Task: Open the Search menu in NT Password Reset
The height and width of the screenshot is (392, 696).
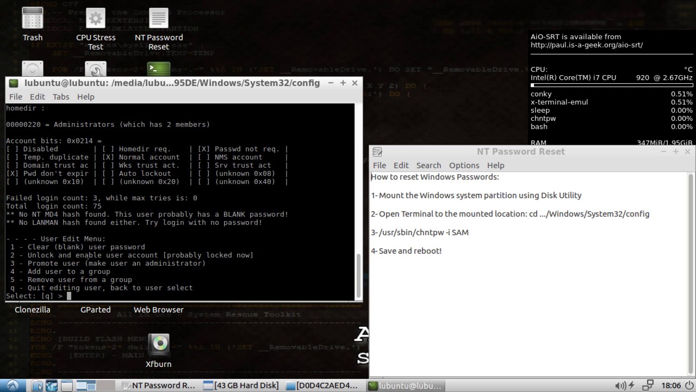Action: (x=429, y=166)
